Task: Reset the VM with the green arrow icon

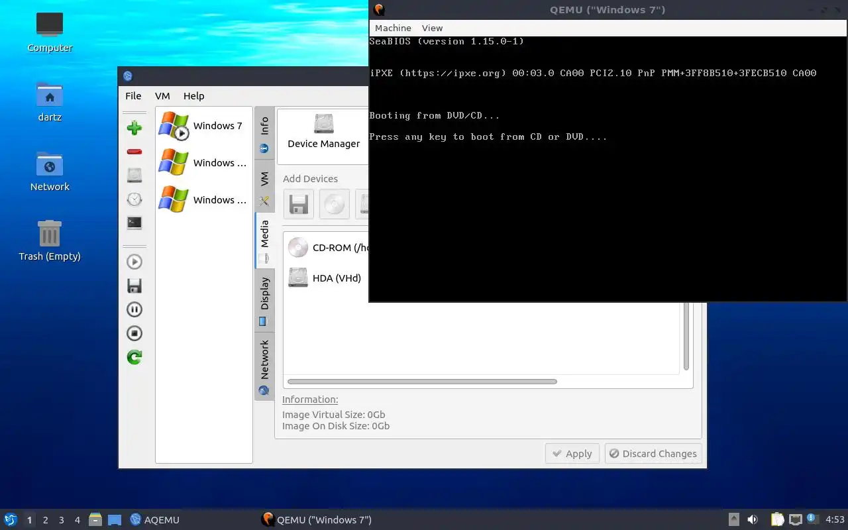Action: click(134, 357)
